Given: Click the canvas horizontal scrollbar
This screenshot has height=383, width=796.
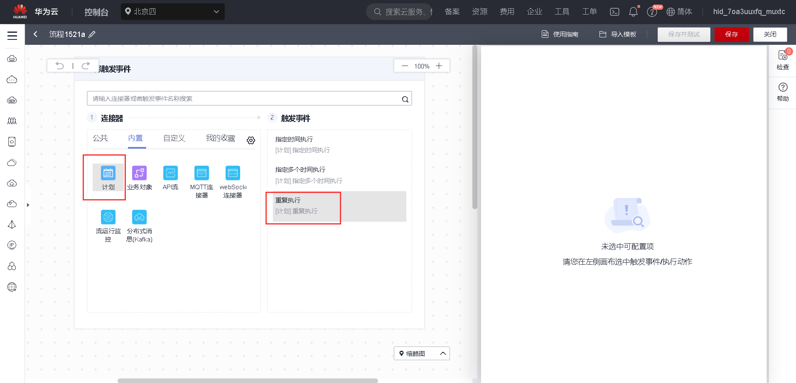Looking at the screenshot, I should 248,381.
